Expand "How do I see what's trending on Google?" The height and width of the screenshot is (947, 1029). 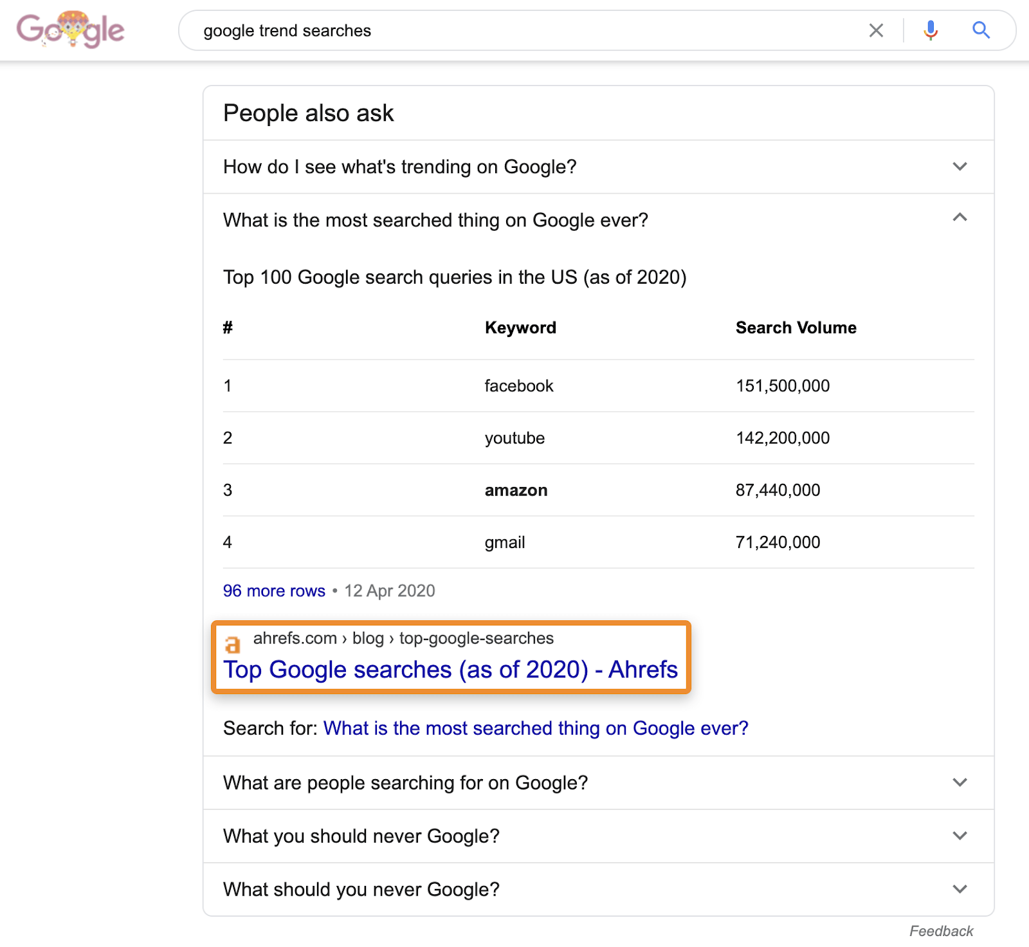(x=960, y=166)
